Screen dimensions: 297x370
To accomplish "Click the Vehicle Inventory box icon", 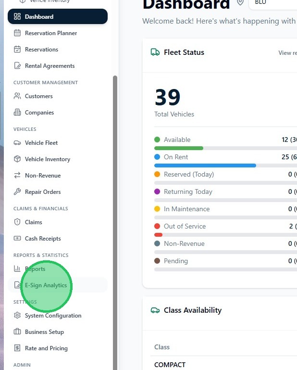I will [17, 159].
